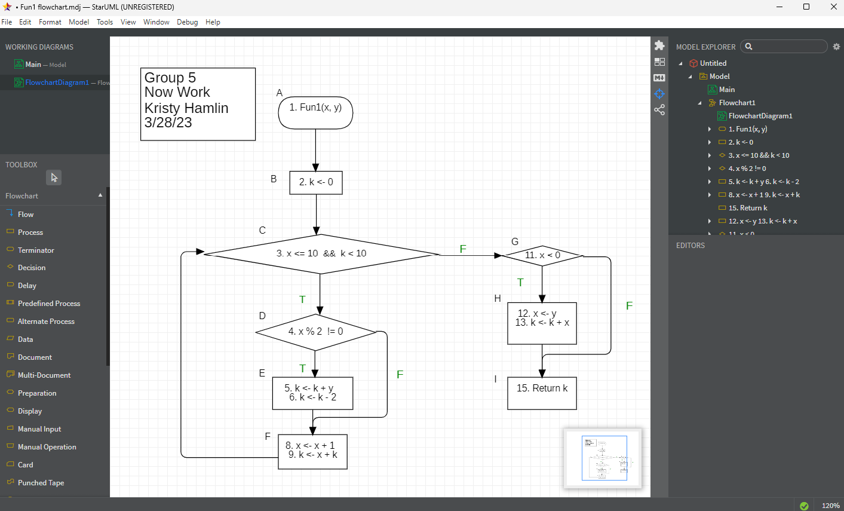844x511 pixels.
Task: Open the Help menu
Action: coord(213,22)
